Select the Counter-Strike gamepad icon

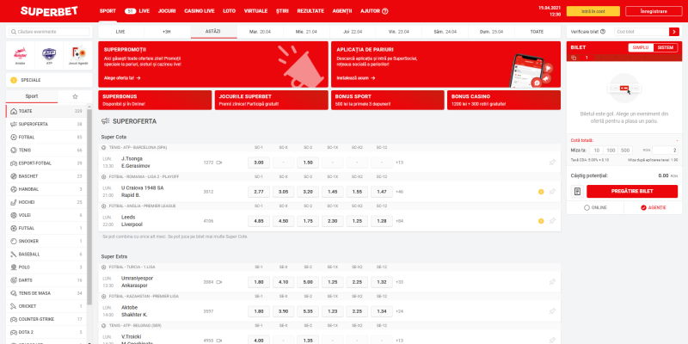click(14, 319)
